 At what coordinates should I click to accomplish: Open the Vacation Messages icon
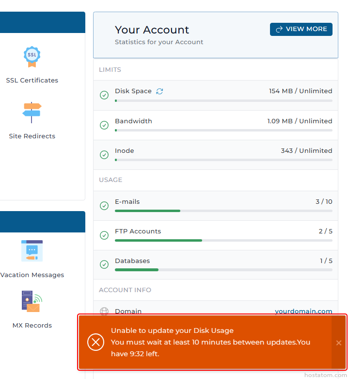pos(32,251)
